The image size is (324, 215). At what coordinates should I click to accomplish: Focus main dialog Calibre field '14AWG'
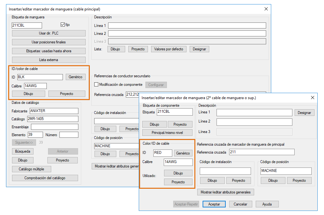click(x=35, y=86)
